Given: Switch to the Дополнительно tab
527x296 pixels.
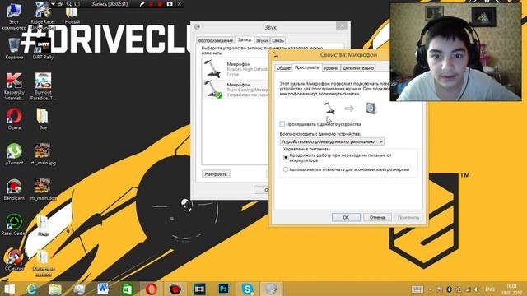Looking at the screenshot, I should (x=358, y=67).
